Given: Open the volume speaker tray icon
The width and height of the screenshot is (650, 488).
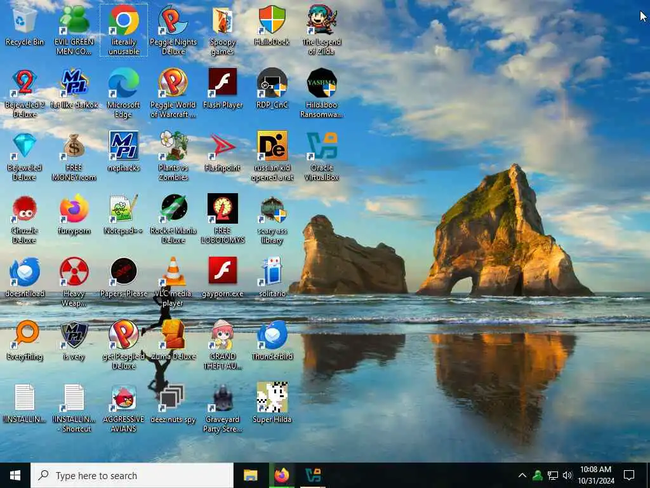Looking at the screenshot, I should pyautogui.click(x=567, y=475).
